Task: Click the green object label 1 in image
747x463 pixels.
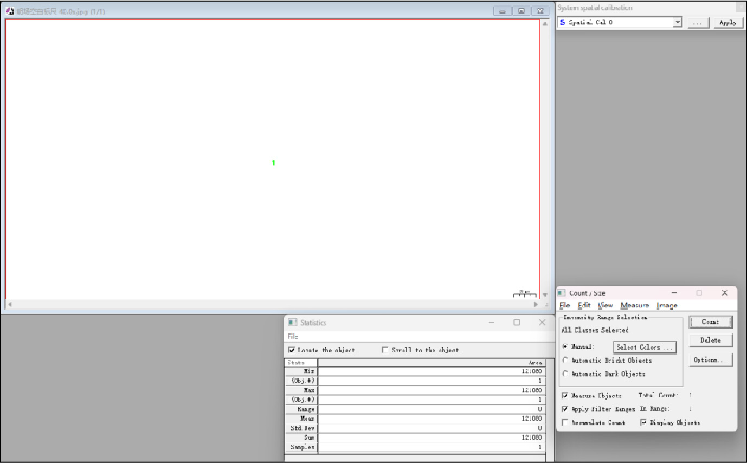Action: coord(273,163)
